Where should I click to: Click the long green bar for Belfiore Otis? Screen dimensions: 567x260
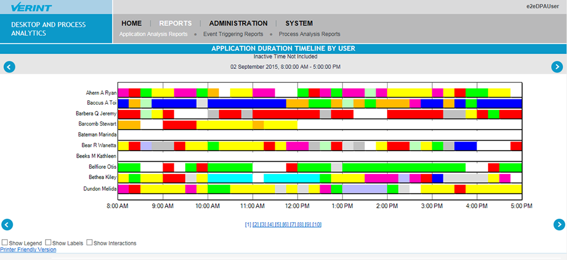[x=404, y=167]
